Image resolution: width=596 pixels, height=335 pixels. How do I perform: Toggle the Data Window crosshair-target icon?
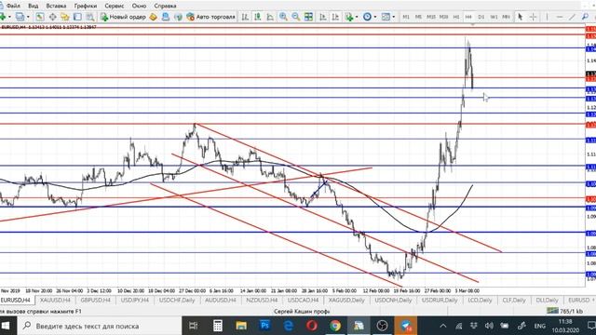tap(52, 17)
